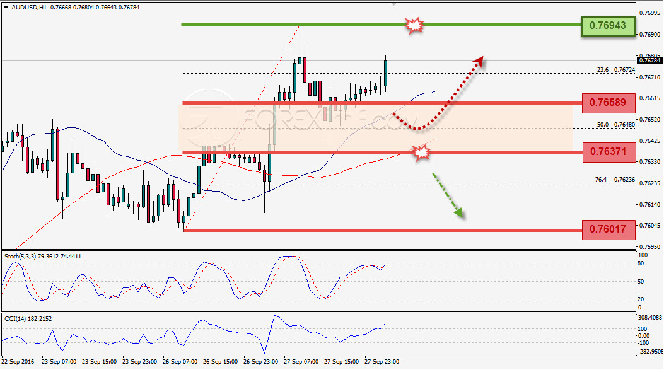Screen dimensions: 664x370
Task: Click the Fibonacci label 50.0 0.76480
Action: pyautogui.click(x=615, y=125)
